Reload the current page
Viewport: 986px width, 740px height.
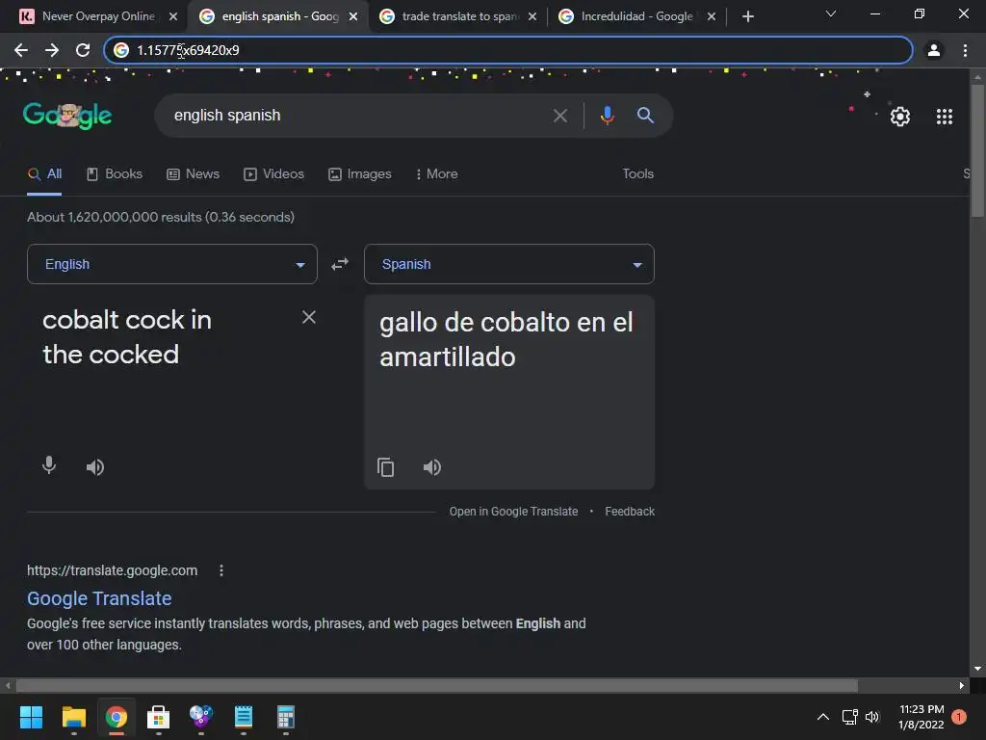click(x=83, y=50)
